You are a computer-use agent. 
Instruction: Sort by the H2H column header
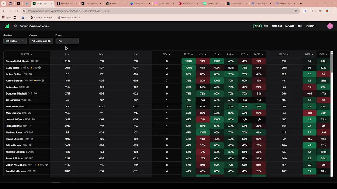[202, 54]
